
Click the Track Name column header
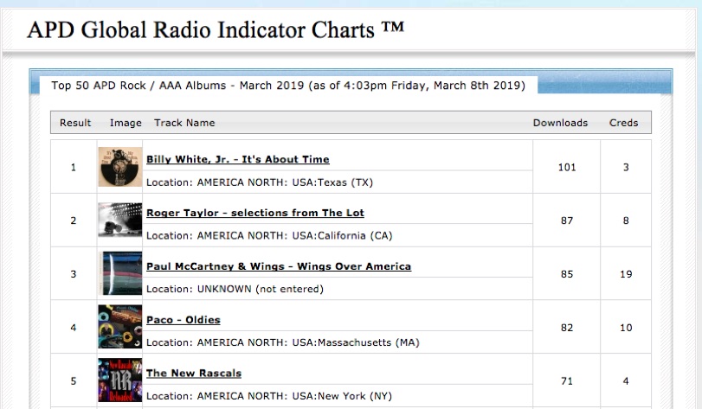tap(184, 123)
